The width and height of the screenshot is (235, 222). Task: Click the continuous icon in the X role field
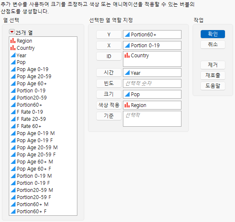(127, 45)
